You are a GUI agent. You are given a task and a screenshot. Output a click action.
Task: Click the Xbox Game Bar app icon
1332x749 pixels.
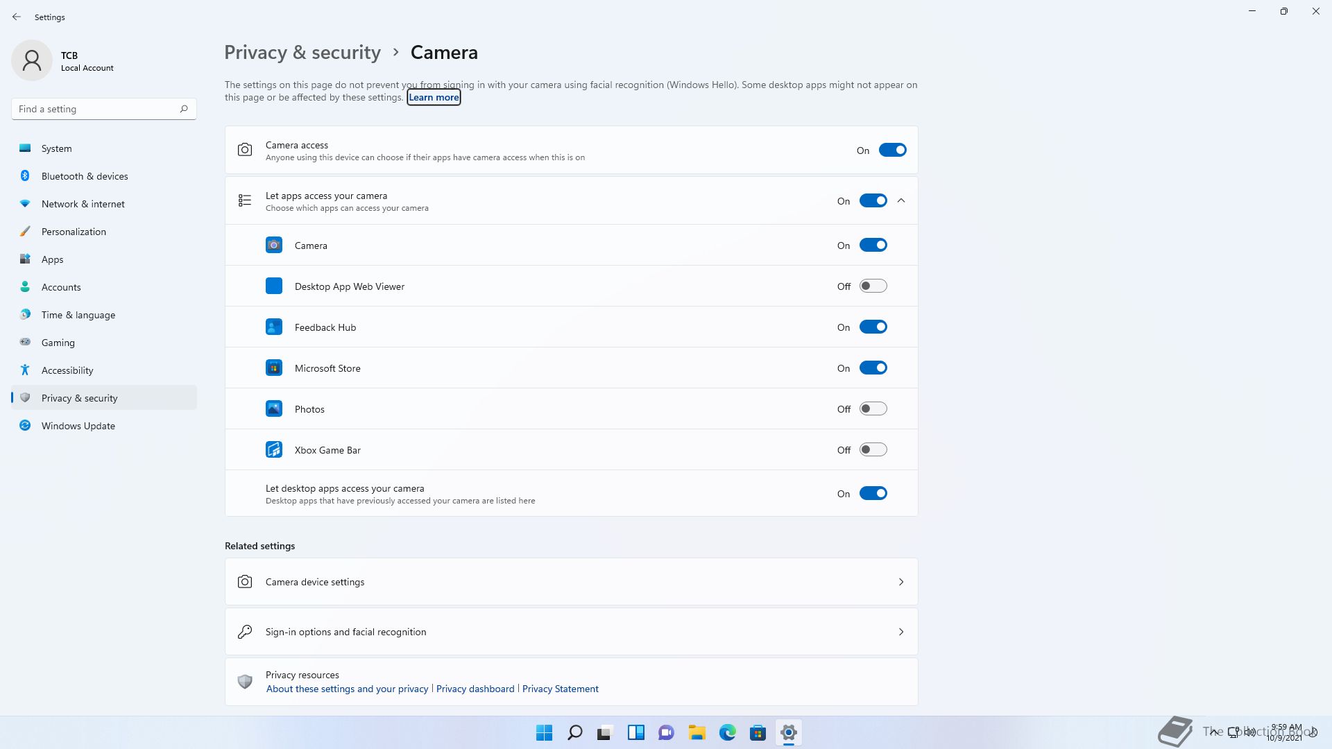[274, 450]
